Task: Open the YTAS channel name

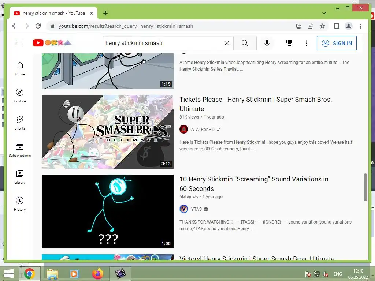Action: tap(196, 209)
